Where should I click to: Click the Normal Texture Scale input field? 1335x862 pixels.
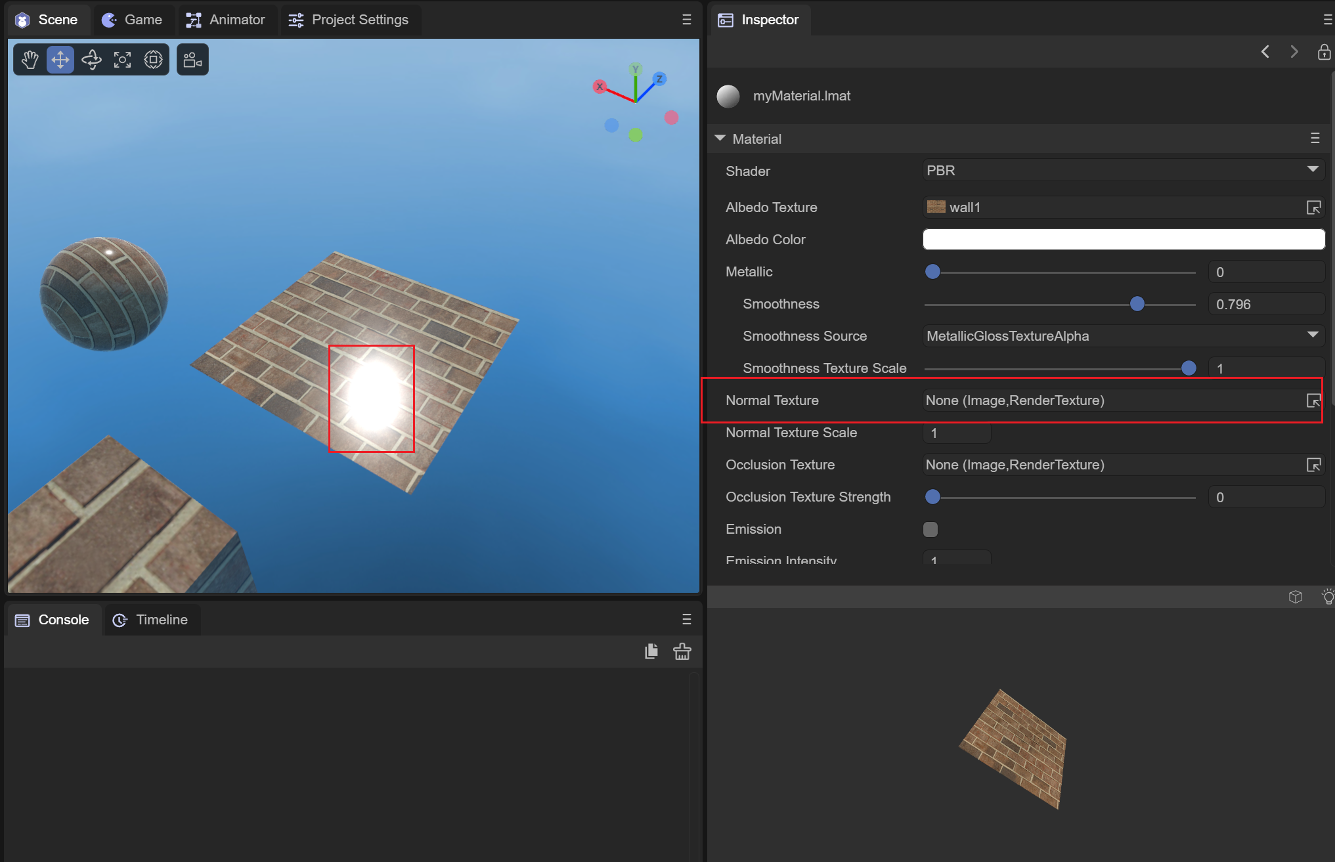coord(956,433)
